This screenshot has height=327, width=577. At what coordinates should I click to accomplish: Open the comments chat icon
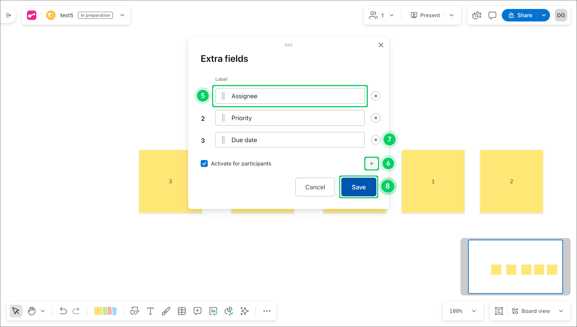492,15
